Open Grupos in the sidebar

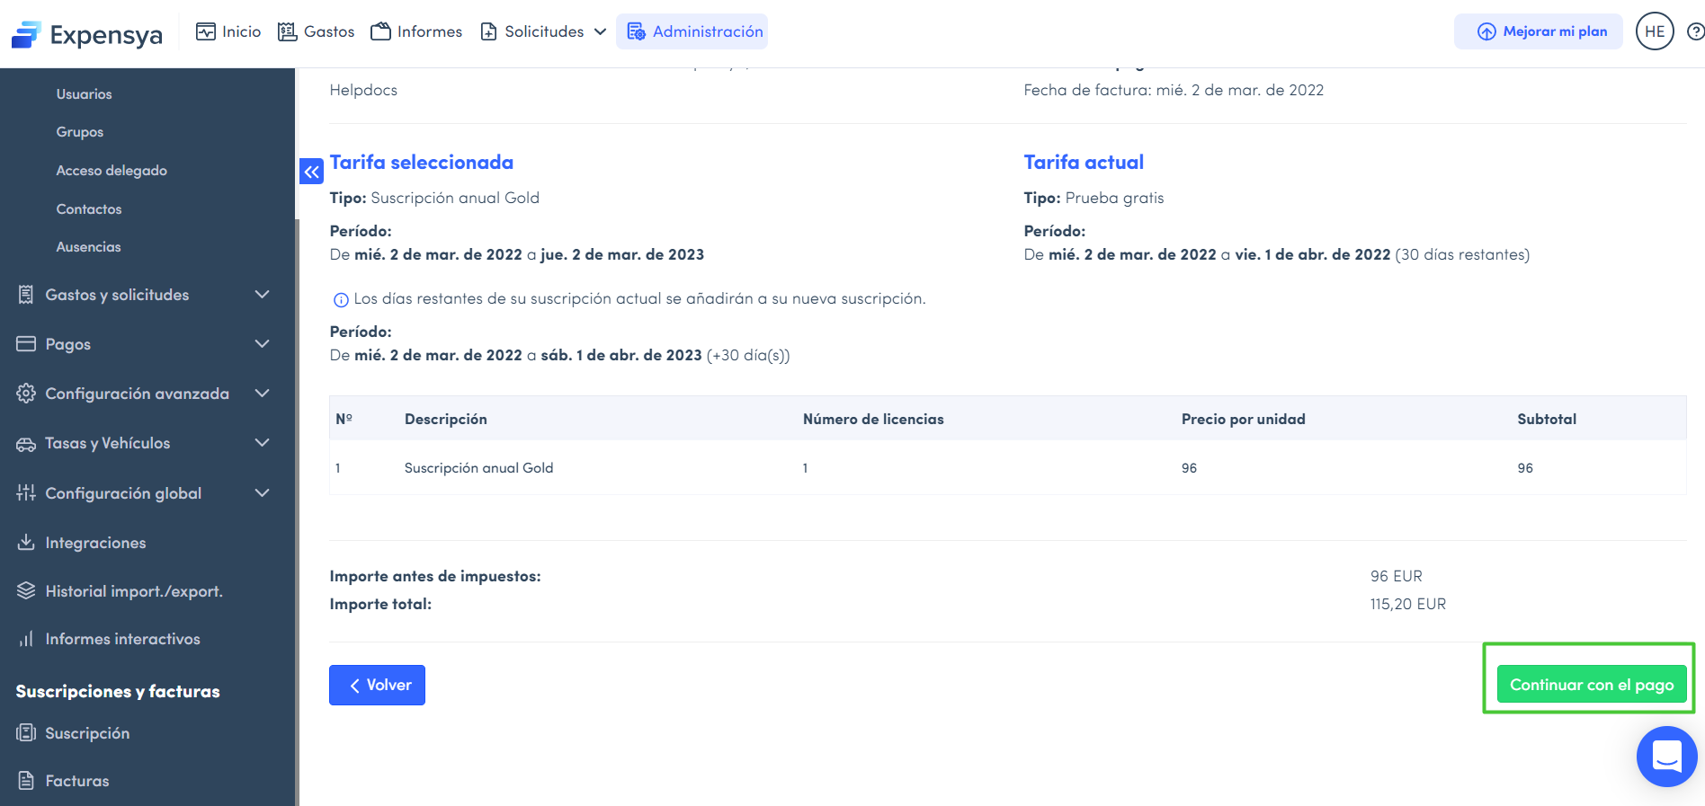(80, 132)
